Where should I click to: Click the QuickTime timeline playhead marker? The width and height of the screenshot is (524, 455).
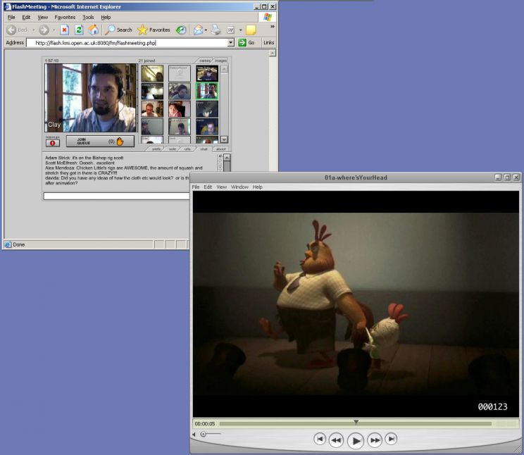pos(356,423)
